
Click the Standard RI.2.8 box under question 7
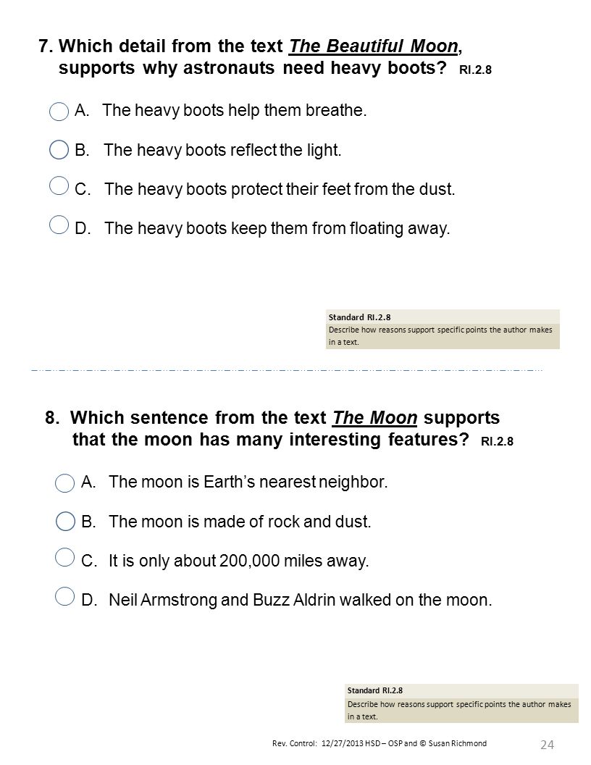(443, 330)
